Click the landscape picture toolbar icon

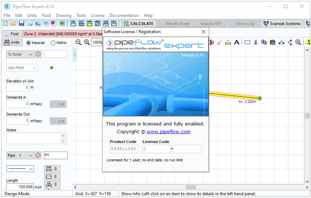pyautogui.click(x=62, y=23)
